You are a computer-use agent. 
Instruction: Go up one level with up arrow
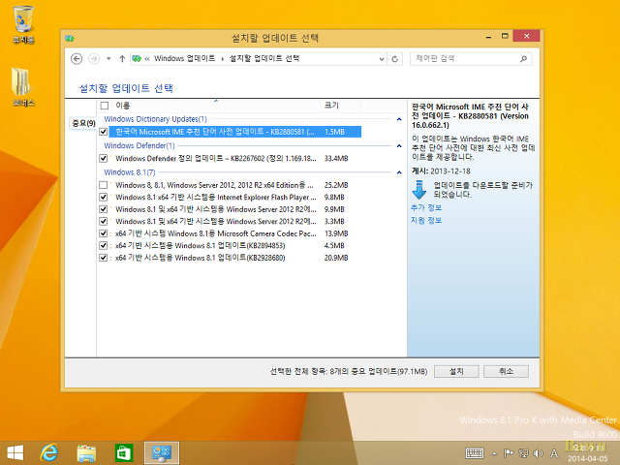(x=122, y=59)
